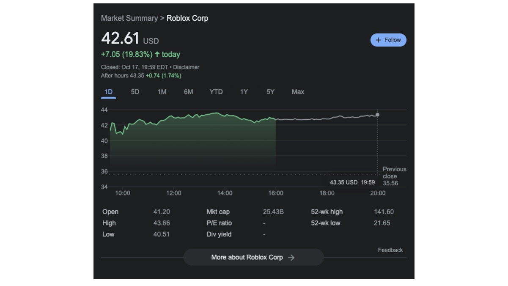
Task: Switch to the 6M range tab
Action: click(x=188, y=92)
